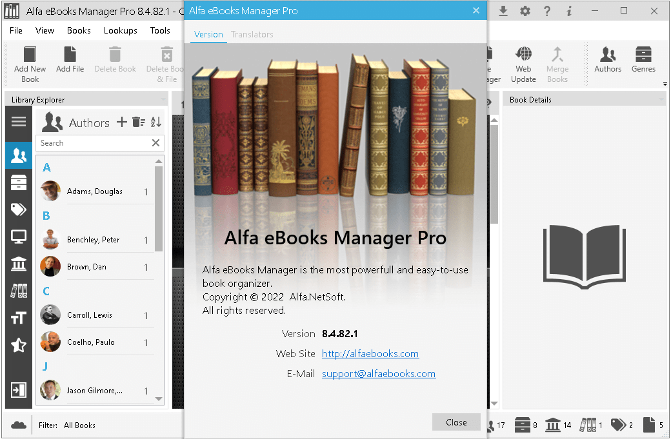Select the monitor icon in the sidebar
The height and width of the screenshot is (439, 671).
pos(19,237)
